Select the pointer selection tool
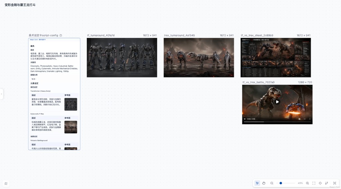The height and width of the screenshot is (189, 341). (x=257, y=183)
